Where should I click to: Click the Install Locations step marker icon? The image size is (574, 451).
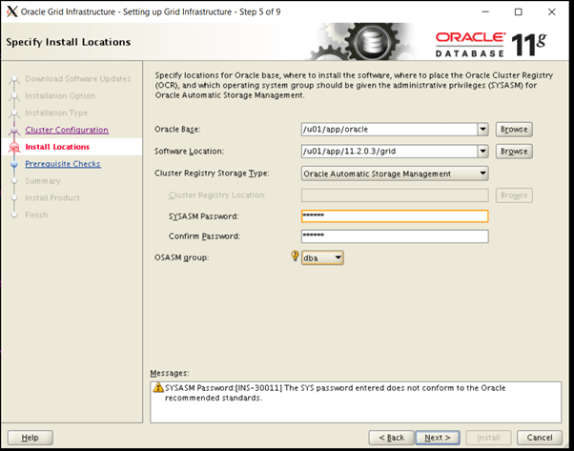click(x=13, y=148)
